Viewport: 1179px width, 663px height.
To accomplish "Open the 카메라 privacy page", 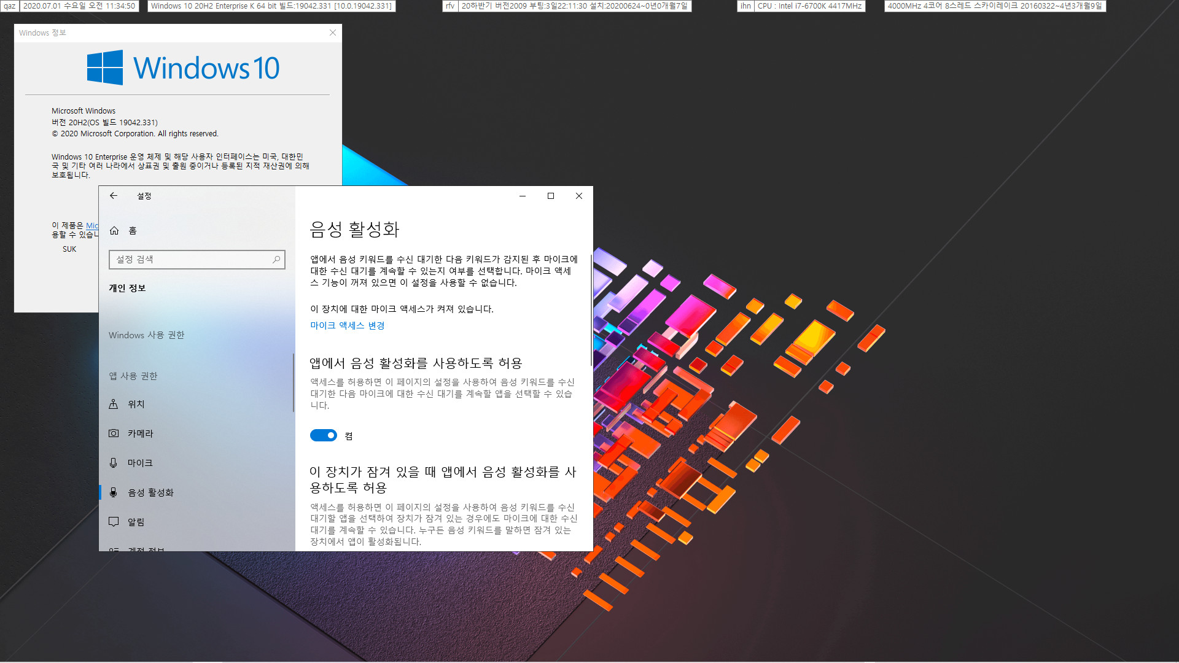I will point(196,433).
